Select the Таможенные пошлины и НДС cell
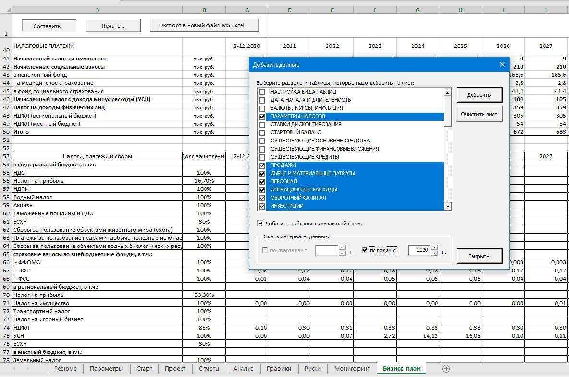The height and width of the screenshot is (377, 569). pyautogui.click(x=97, y=213)
